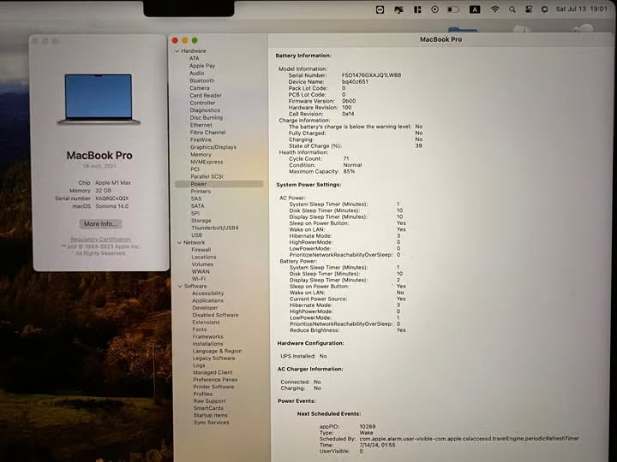Open the input source 'A' menu
Image resolution: width=617 pixels, height=462 pixels.
(x=475, y=9)
